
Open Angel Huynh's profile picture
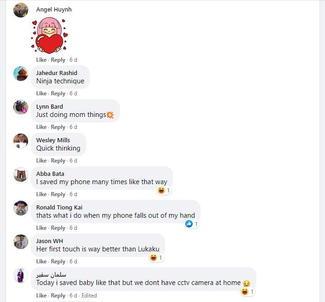(x=21, y=10)
